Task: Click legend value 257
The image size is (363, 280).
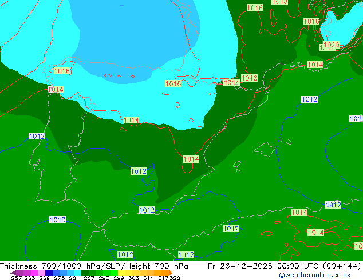Action: [16, 278]
